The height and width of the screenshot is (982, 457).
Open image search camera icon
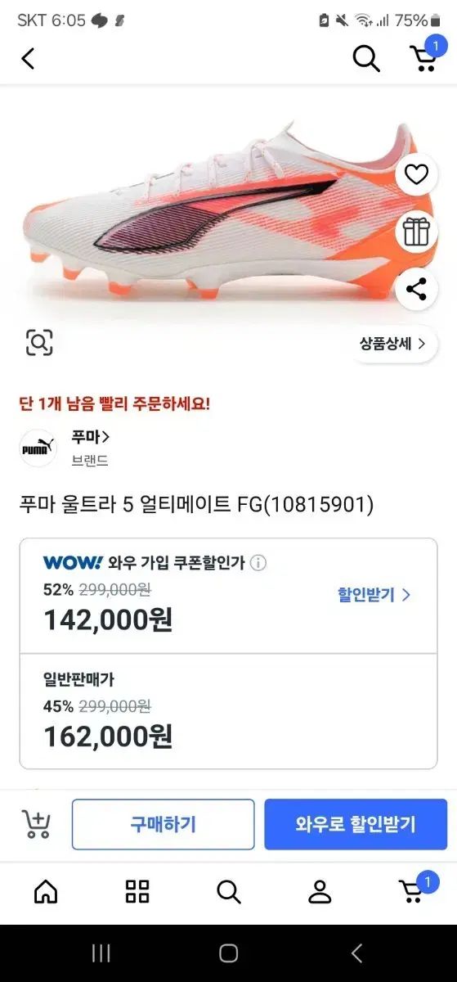point(38,342)
